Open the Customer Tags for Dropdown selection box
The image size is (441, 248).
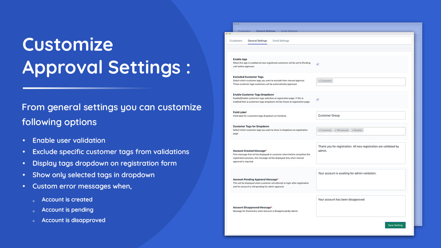pos(382,131)
